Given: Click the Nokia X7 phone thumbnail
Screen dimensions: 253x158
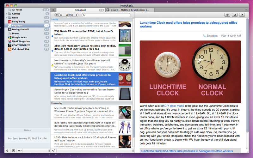Looking at the screenshot, I should (125, 35).
